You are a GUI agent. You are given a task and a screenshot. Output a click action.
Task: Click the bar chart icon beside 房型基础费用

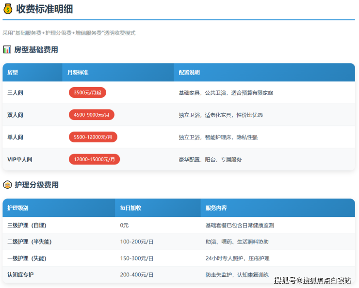click(7, 49)
